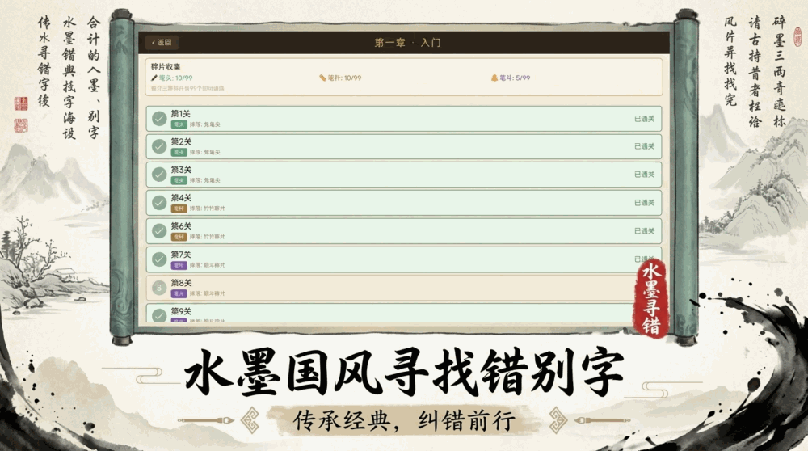Click the green checkmark icon of 第7关
Screen dimensions: 808x451
click(x=159, y=259)
